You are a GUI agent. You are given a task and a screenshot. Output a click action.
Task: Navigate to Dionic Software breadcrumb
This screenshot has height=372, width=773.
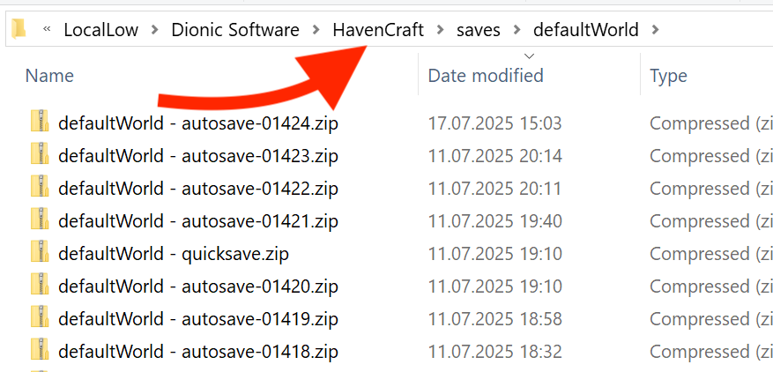pos(235,30)
